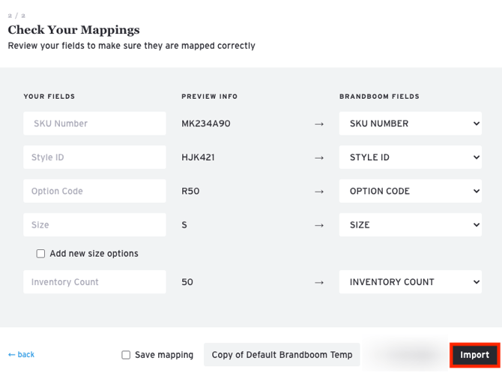Expand the SIZE Brandboom field dropdown
The width and height of the screenshot is (502, 378).
410,225
